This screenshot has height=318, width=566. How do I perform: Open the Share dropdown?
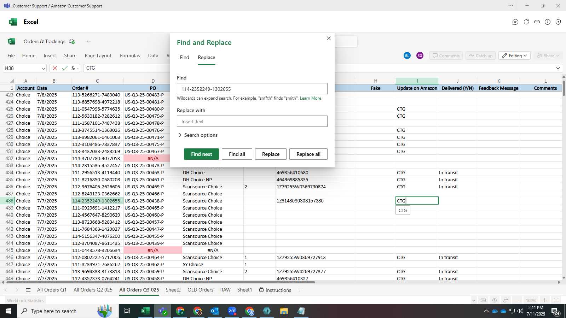[x=548, y=55]
